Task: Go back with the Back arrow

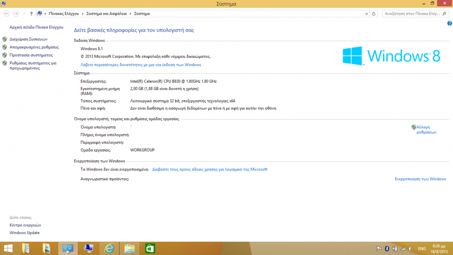Action: 6,14
